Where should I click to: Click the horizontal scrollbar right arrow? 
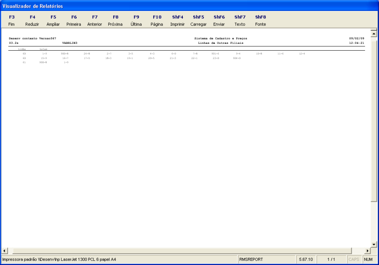point(367,251)
